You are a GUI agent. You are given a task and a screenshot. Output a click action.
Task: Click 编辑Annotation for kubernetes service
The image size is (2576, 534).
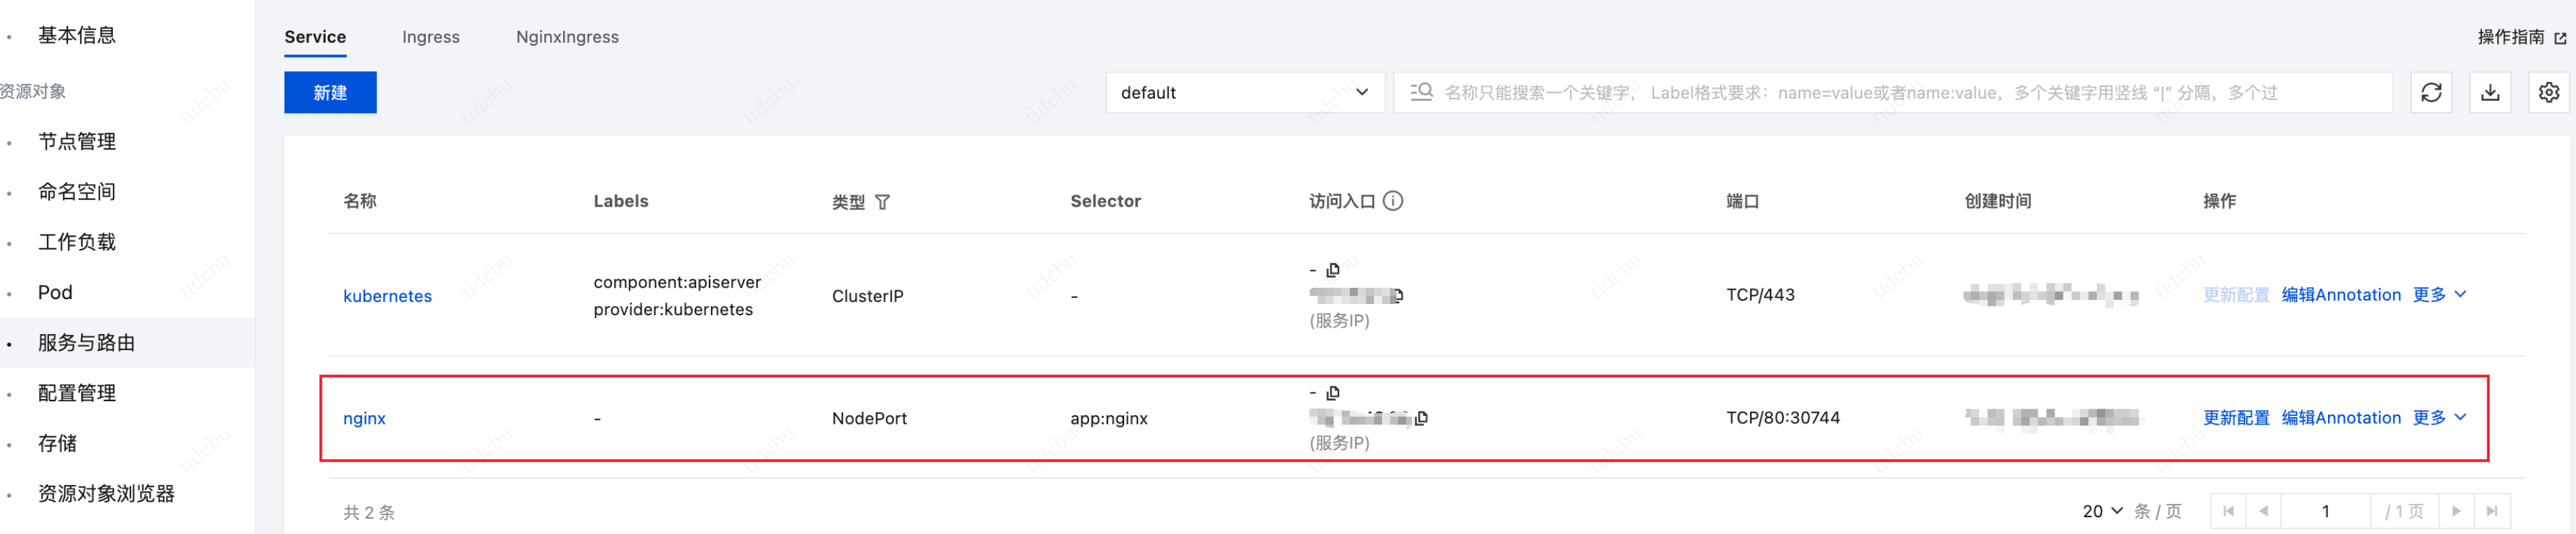pos(2340,295)
